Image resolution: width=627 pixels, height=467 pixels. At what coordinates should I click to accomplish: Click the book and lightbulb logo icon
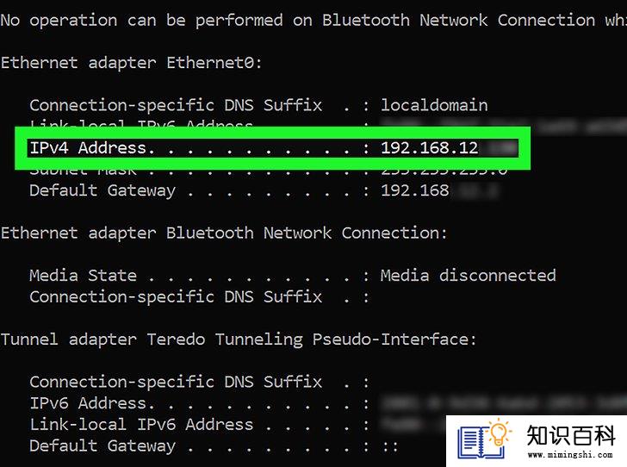coord(485,439)
